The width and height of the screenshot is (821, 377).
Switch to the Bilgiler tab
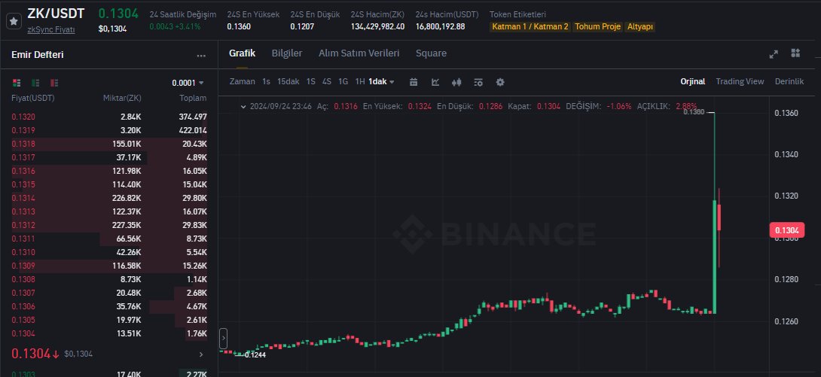point(287,53)
